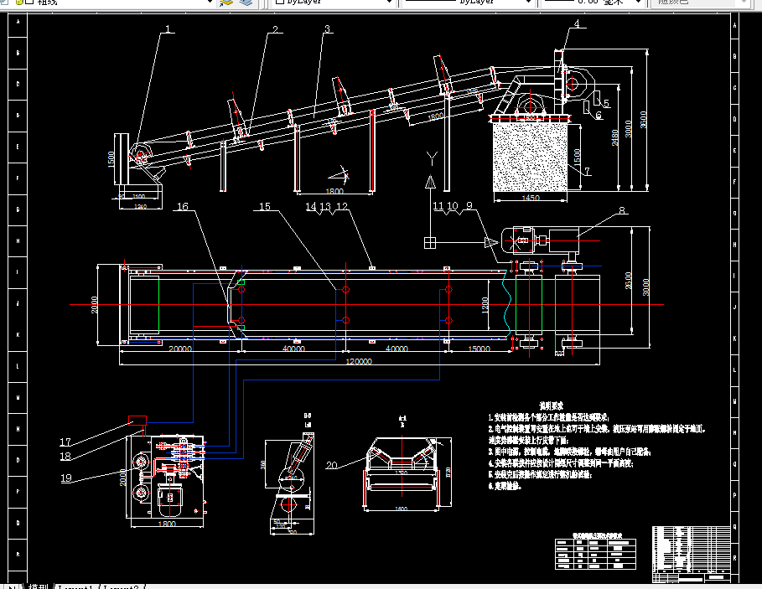Image resolution: width=762 pixels, height=589 pixels.
Task: Click the UCS icon Y axis arrow
Action: pyautogui.click(x=431, y=182)
